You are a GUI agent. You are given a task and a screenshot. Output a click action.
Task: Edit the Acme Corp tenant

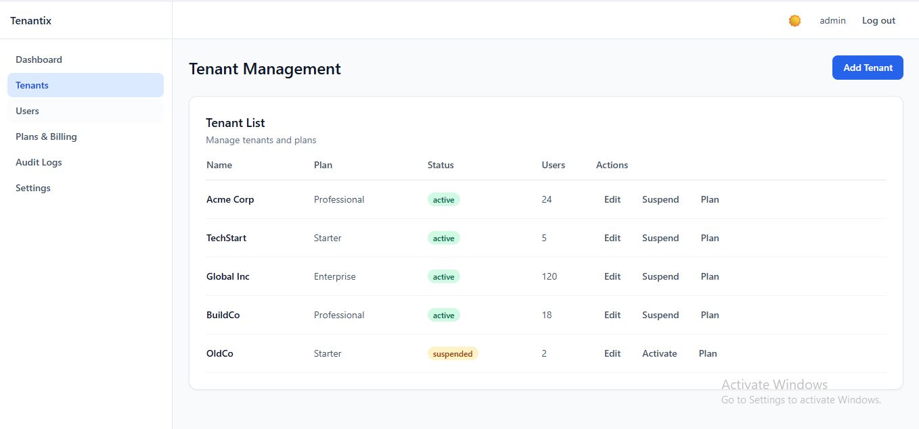(x=612, y=199)
